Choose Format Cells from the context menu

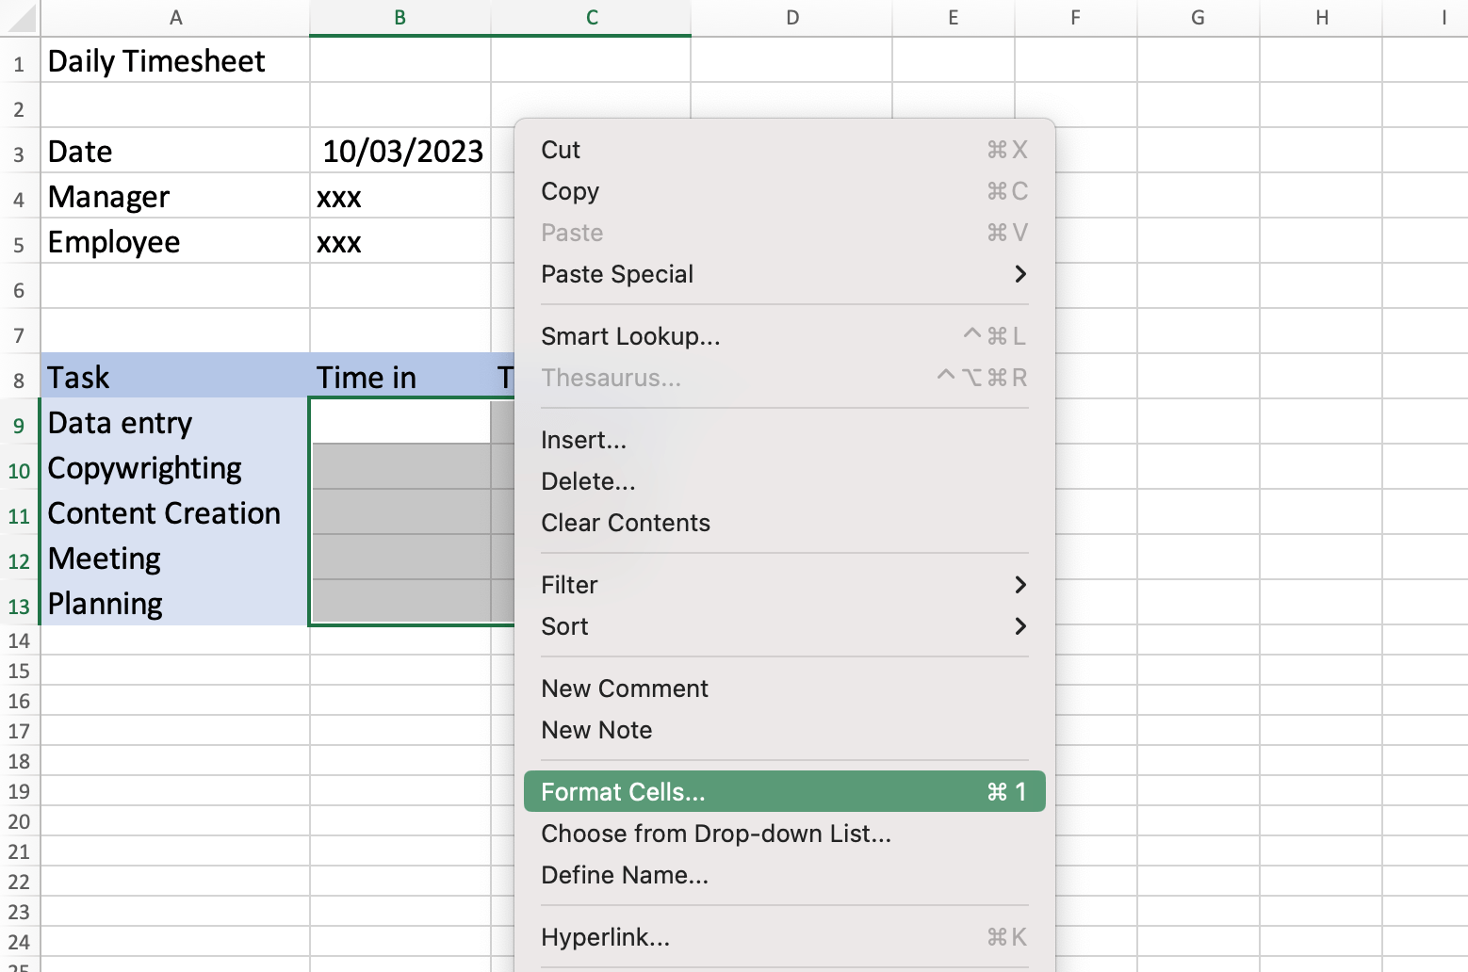[x=622, y=792]
